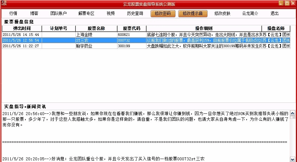Viewport: 297px width, 162px height.
Task: Open the 视频 menu item
Action: click(110, 13)
